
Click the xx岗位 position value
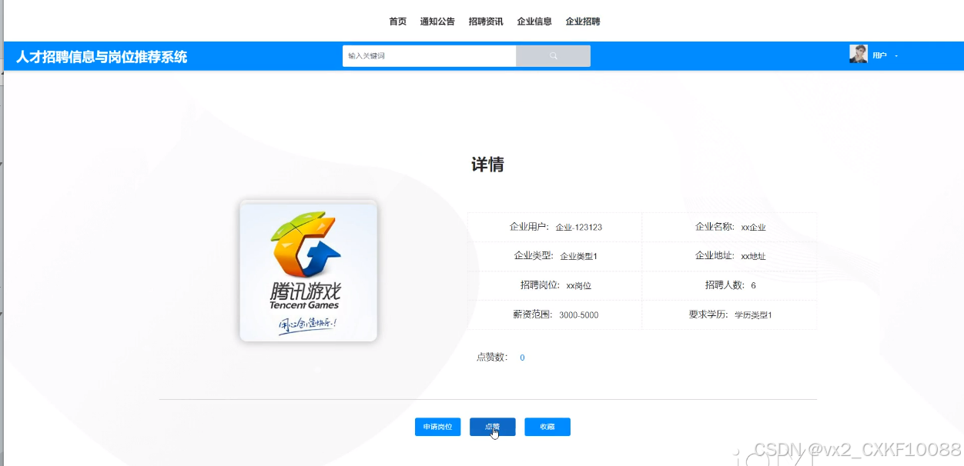pos(578,285)
